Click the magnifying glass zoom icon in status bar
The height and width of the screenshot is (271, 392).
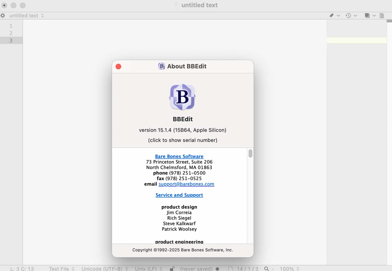pos(267,269)
